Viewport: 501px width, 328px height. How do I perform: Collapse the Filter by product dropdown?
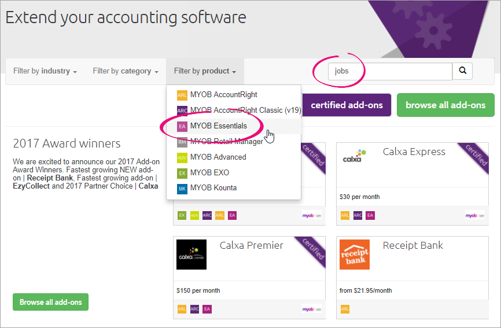click(x=205, y=71)
